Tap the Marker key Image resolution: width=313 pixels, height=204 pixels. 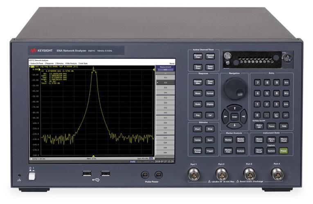pyautogui.click(x=228, y=140)
